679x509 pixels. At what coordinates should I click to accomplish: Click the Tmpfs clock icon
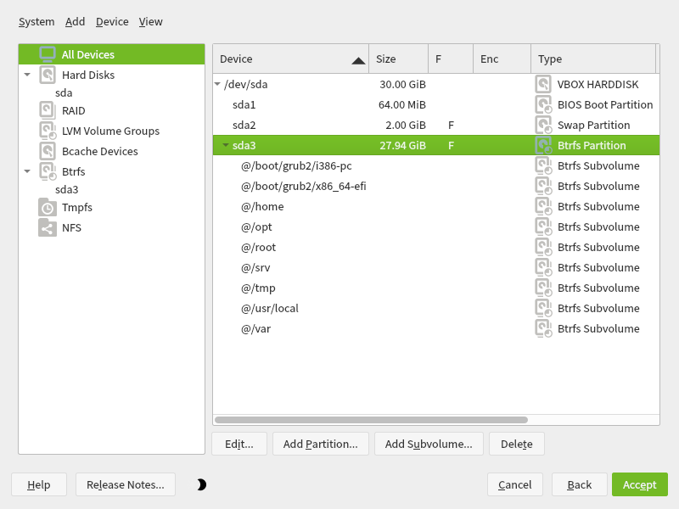coord(48,208)
